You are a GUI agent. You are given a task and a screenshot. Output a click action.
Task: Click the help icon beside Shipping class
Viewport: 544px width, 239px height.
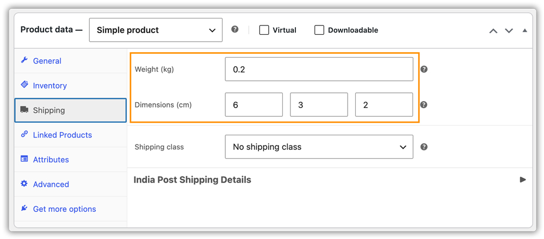click(x=424, y=147)
